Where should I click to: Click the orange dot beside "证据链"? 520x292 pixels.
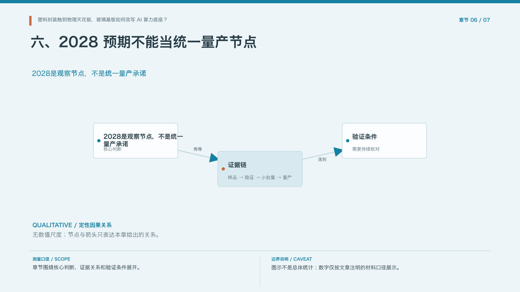pyautogui.click(x=223, y=169)
